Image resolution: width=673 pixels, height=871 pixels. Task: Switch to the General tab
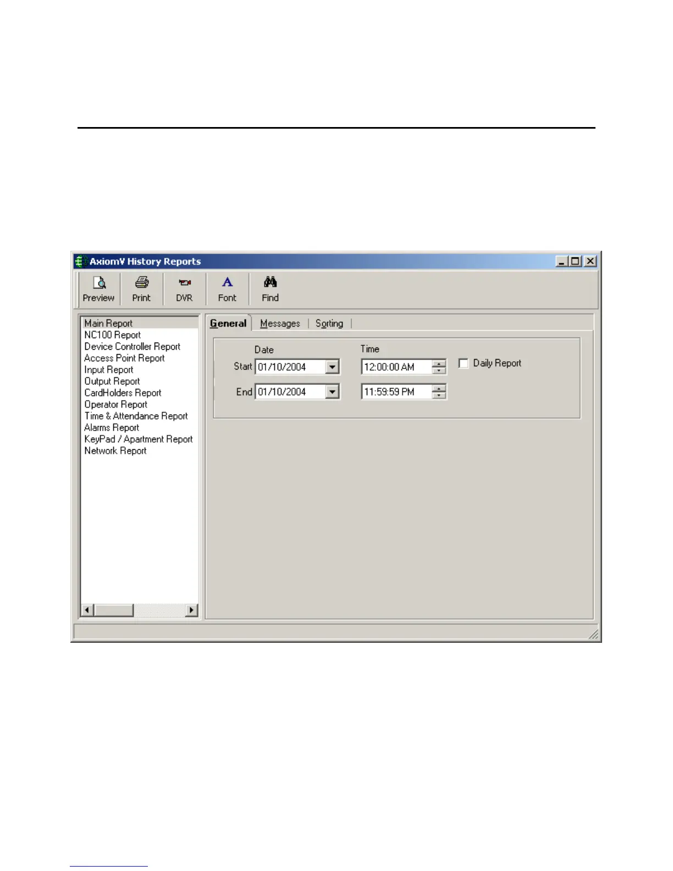[228, 323]
